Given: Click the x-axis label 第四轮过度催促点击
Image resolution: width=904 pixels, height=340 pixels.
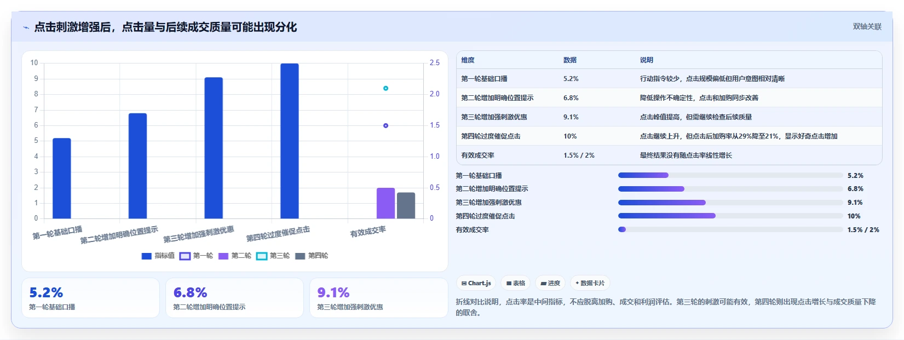Looking at the screenshot, I should [x=278, y=234].
